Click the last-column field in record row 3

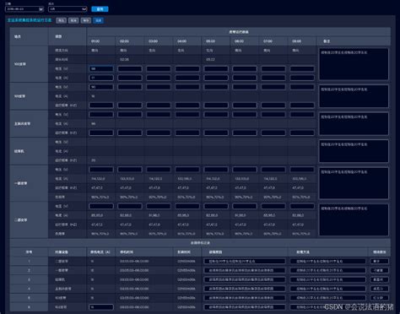tap(380, 279)
